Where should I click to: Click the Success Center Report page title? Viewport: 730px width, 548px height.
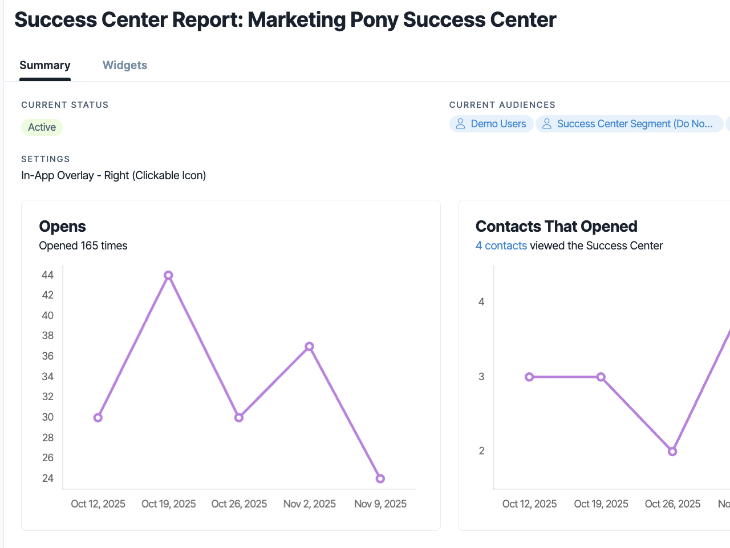[285, 19]
